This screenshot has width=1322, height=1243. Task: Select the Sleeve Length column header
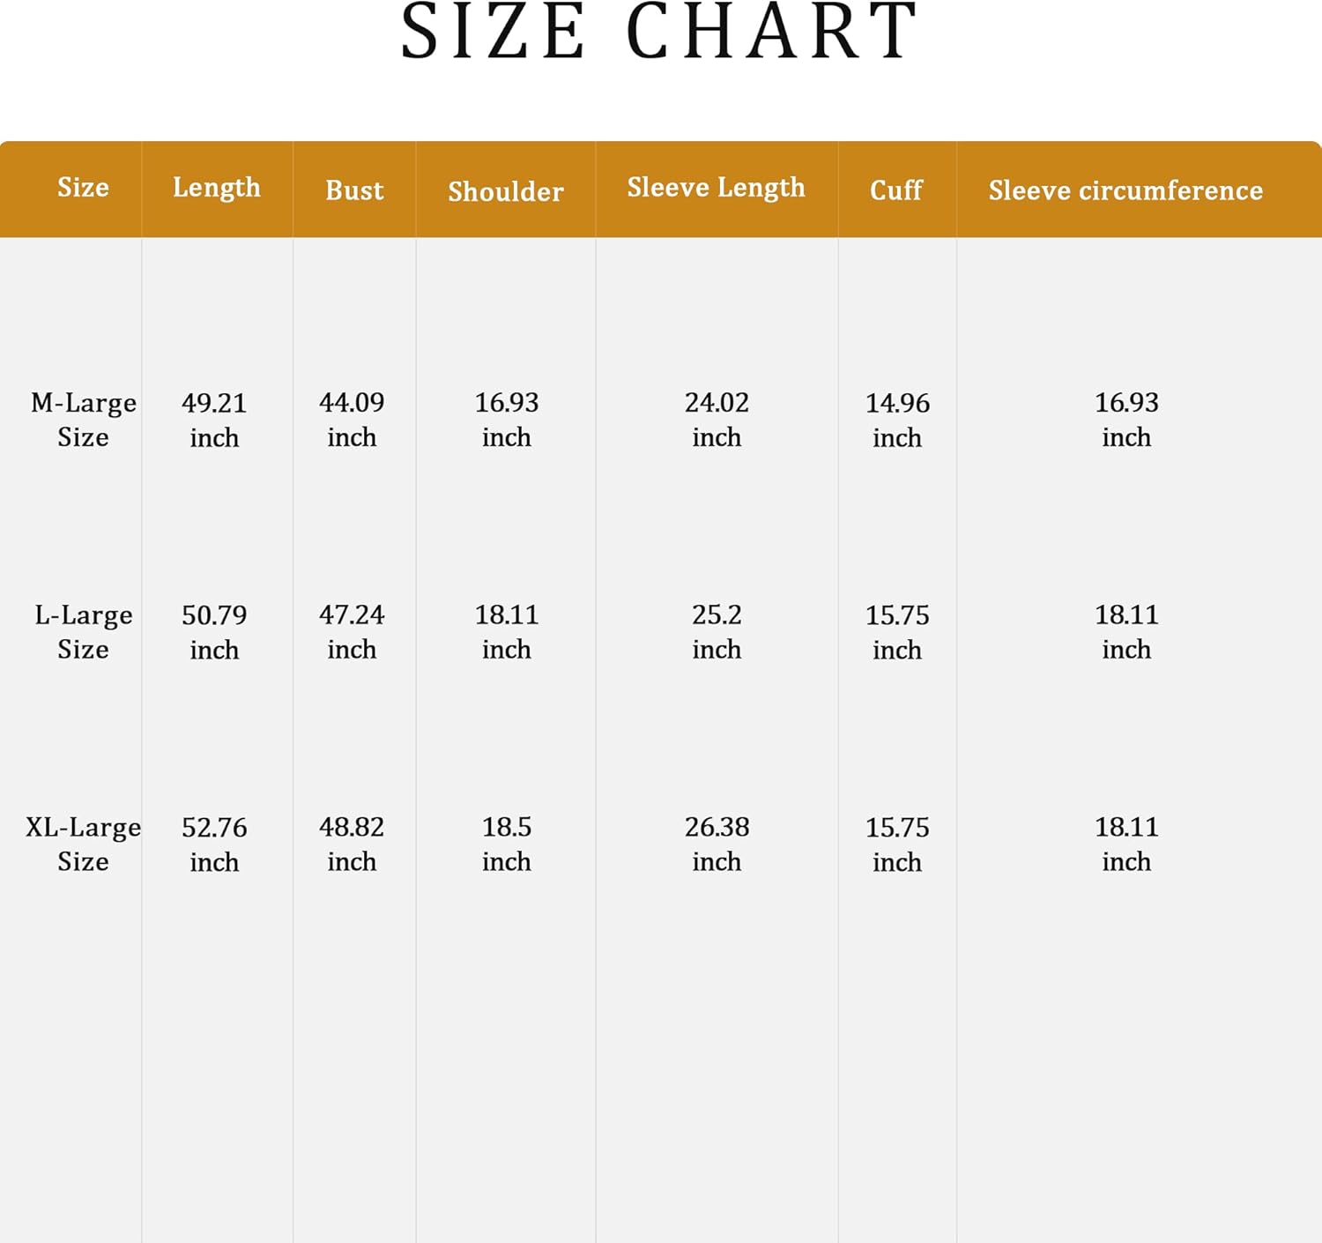point(716,188)
